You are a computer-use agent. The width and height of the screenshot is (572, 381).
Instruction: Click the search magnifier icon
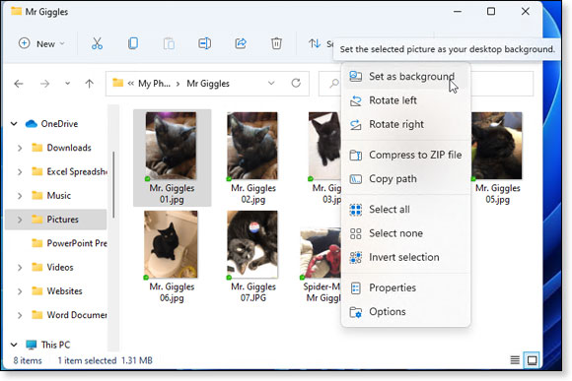point(333,84)
